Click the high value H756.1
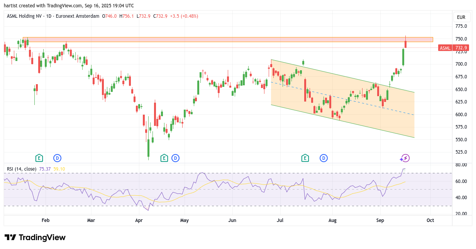476x249 pixels. [127, 16]
